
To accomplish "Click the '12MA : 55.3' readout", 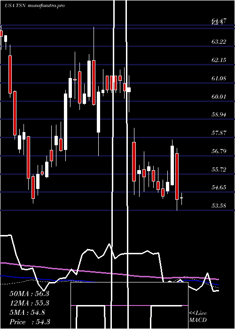I will tap(29, 303).
